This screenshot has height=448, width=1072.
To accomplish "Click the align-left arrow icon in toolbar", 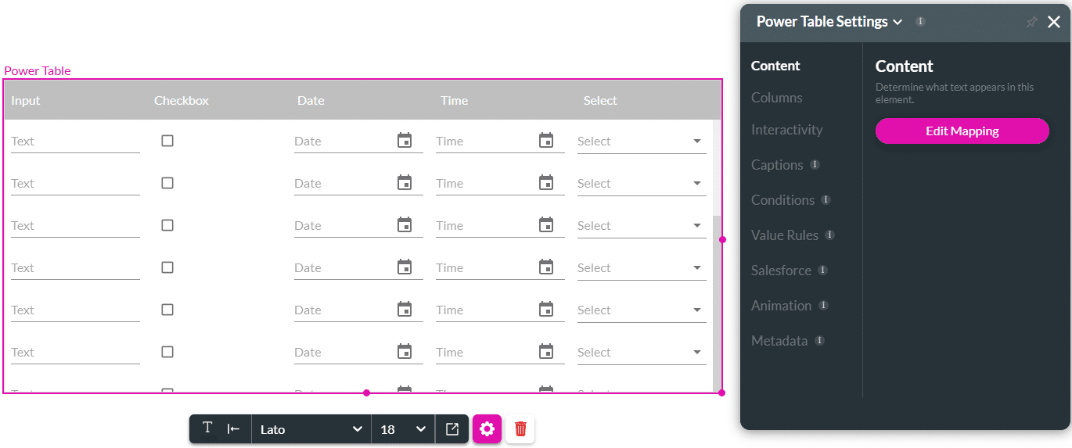I will pos(233,429).
